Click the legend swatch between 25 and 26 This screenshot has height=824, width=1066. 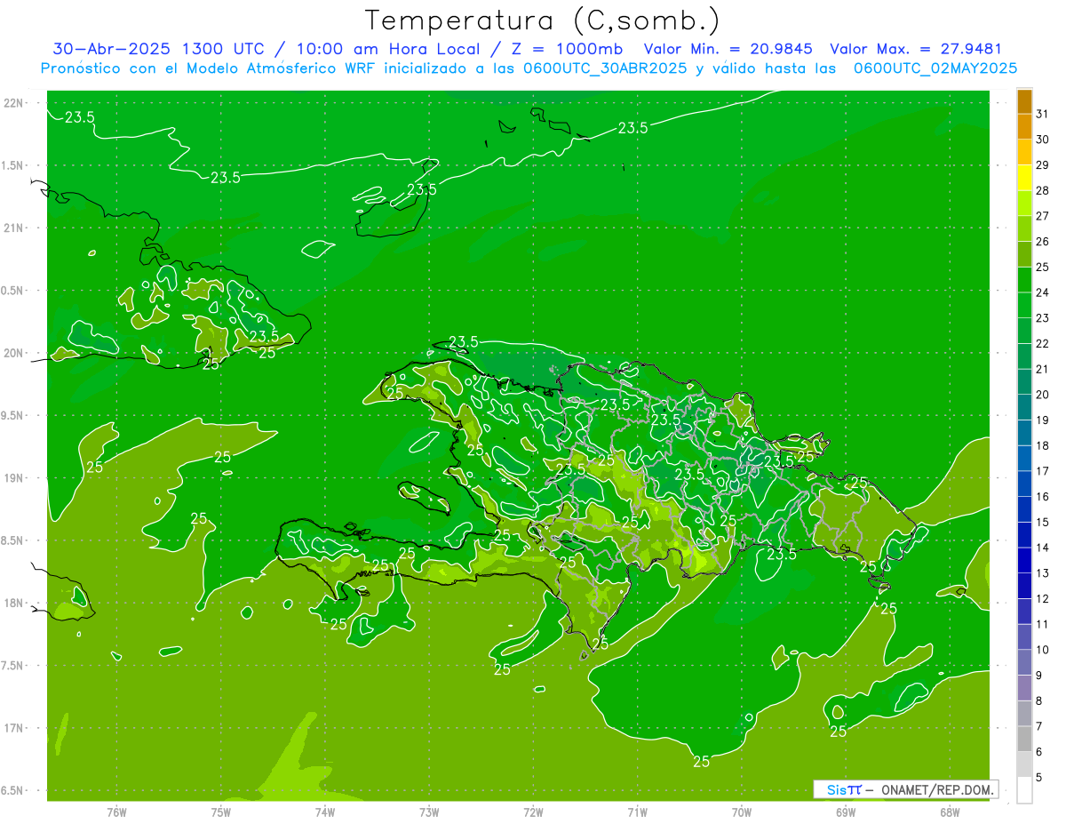coord(1024,254)
